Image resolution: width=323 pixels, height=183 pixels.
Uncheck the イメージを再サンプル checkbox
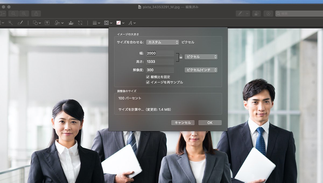148,82
